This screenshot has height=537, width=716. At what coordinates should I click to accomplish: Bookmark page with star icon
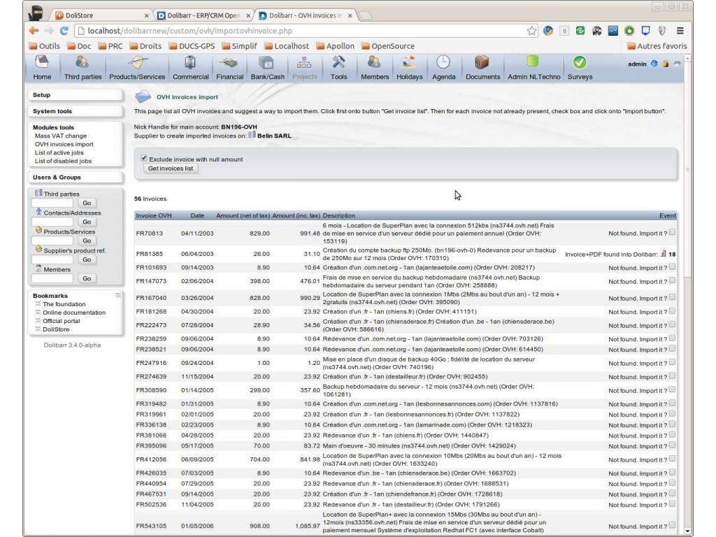531,31
